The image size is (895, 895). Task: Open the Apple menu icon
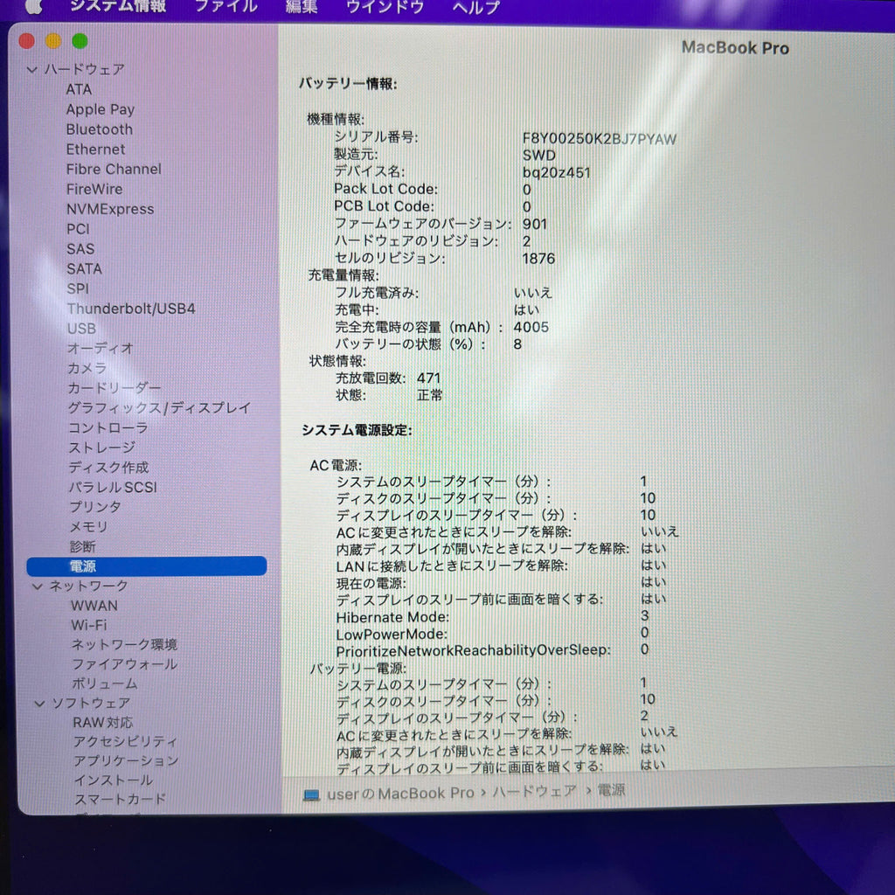(x=34, y=6)
